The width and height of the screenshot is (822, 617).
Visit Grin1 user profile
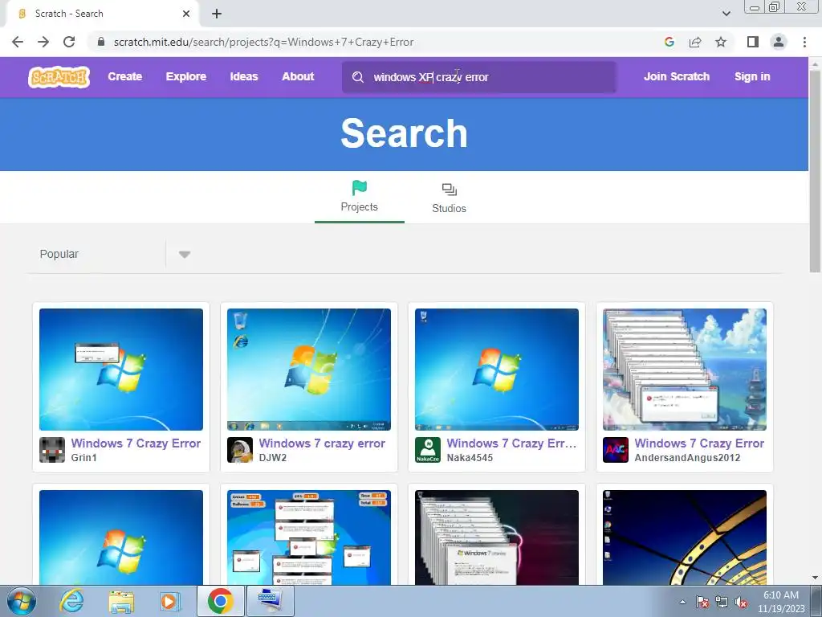[83, 457]
